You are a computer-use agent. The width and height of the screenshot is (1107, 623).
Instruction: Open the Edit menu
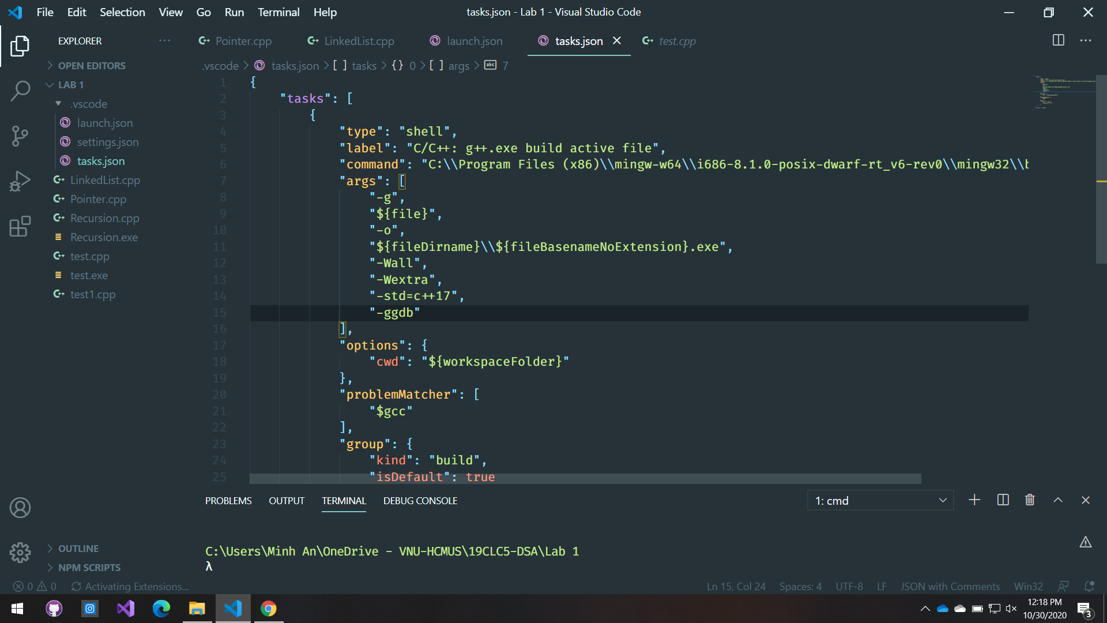[76, 12]
